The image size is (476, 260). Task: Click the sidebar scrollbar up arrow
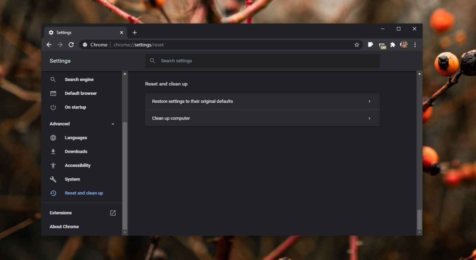pos(125,74)
